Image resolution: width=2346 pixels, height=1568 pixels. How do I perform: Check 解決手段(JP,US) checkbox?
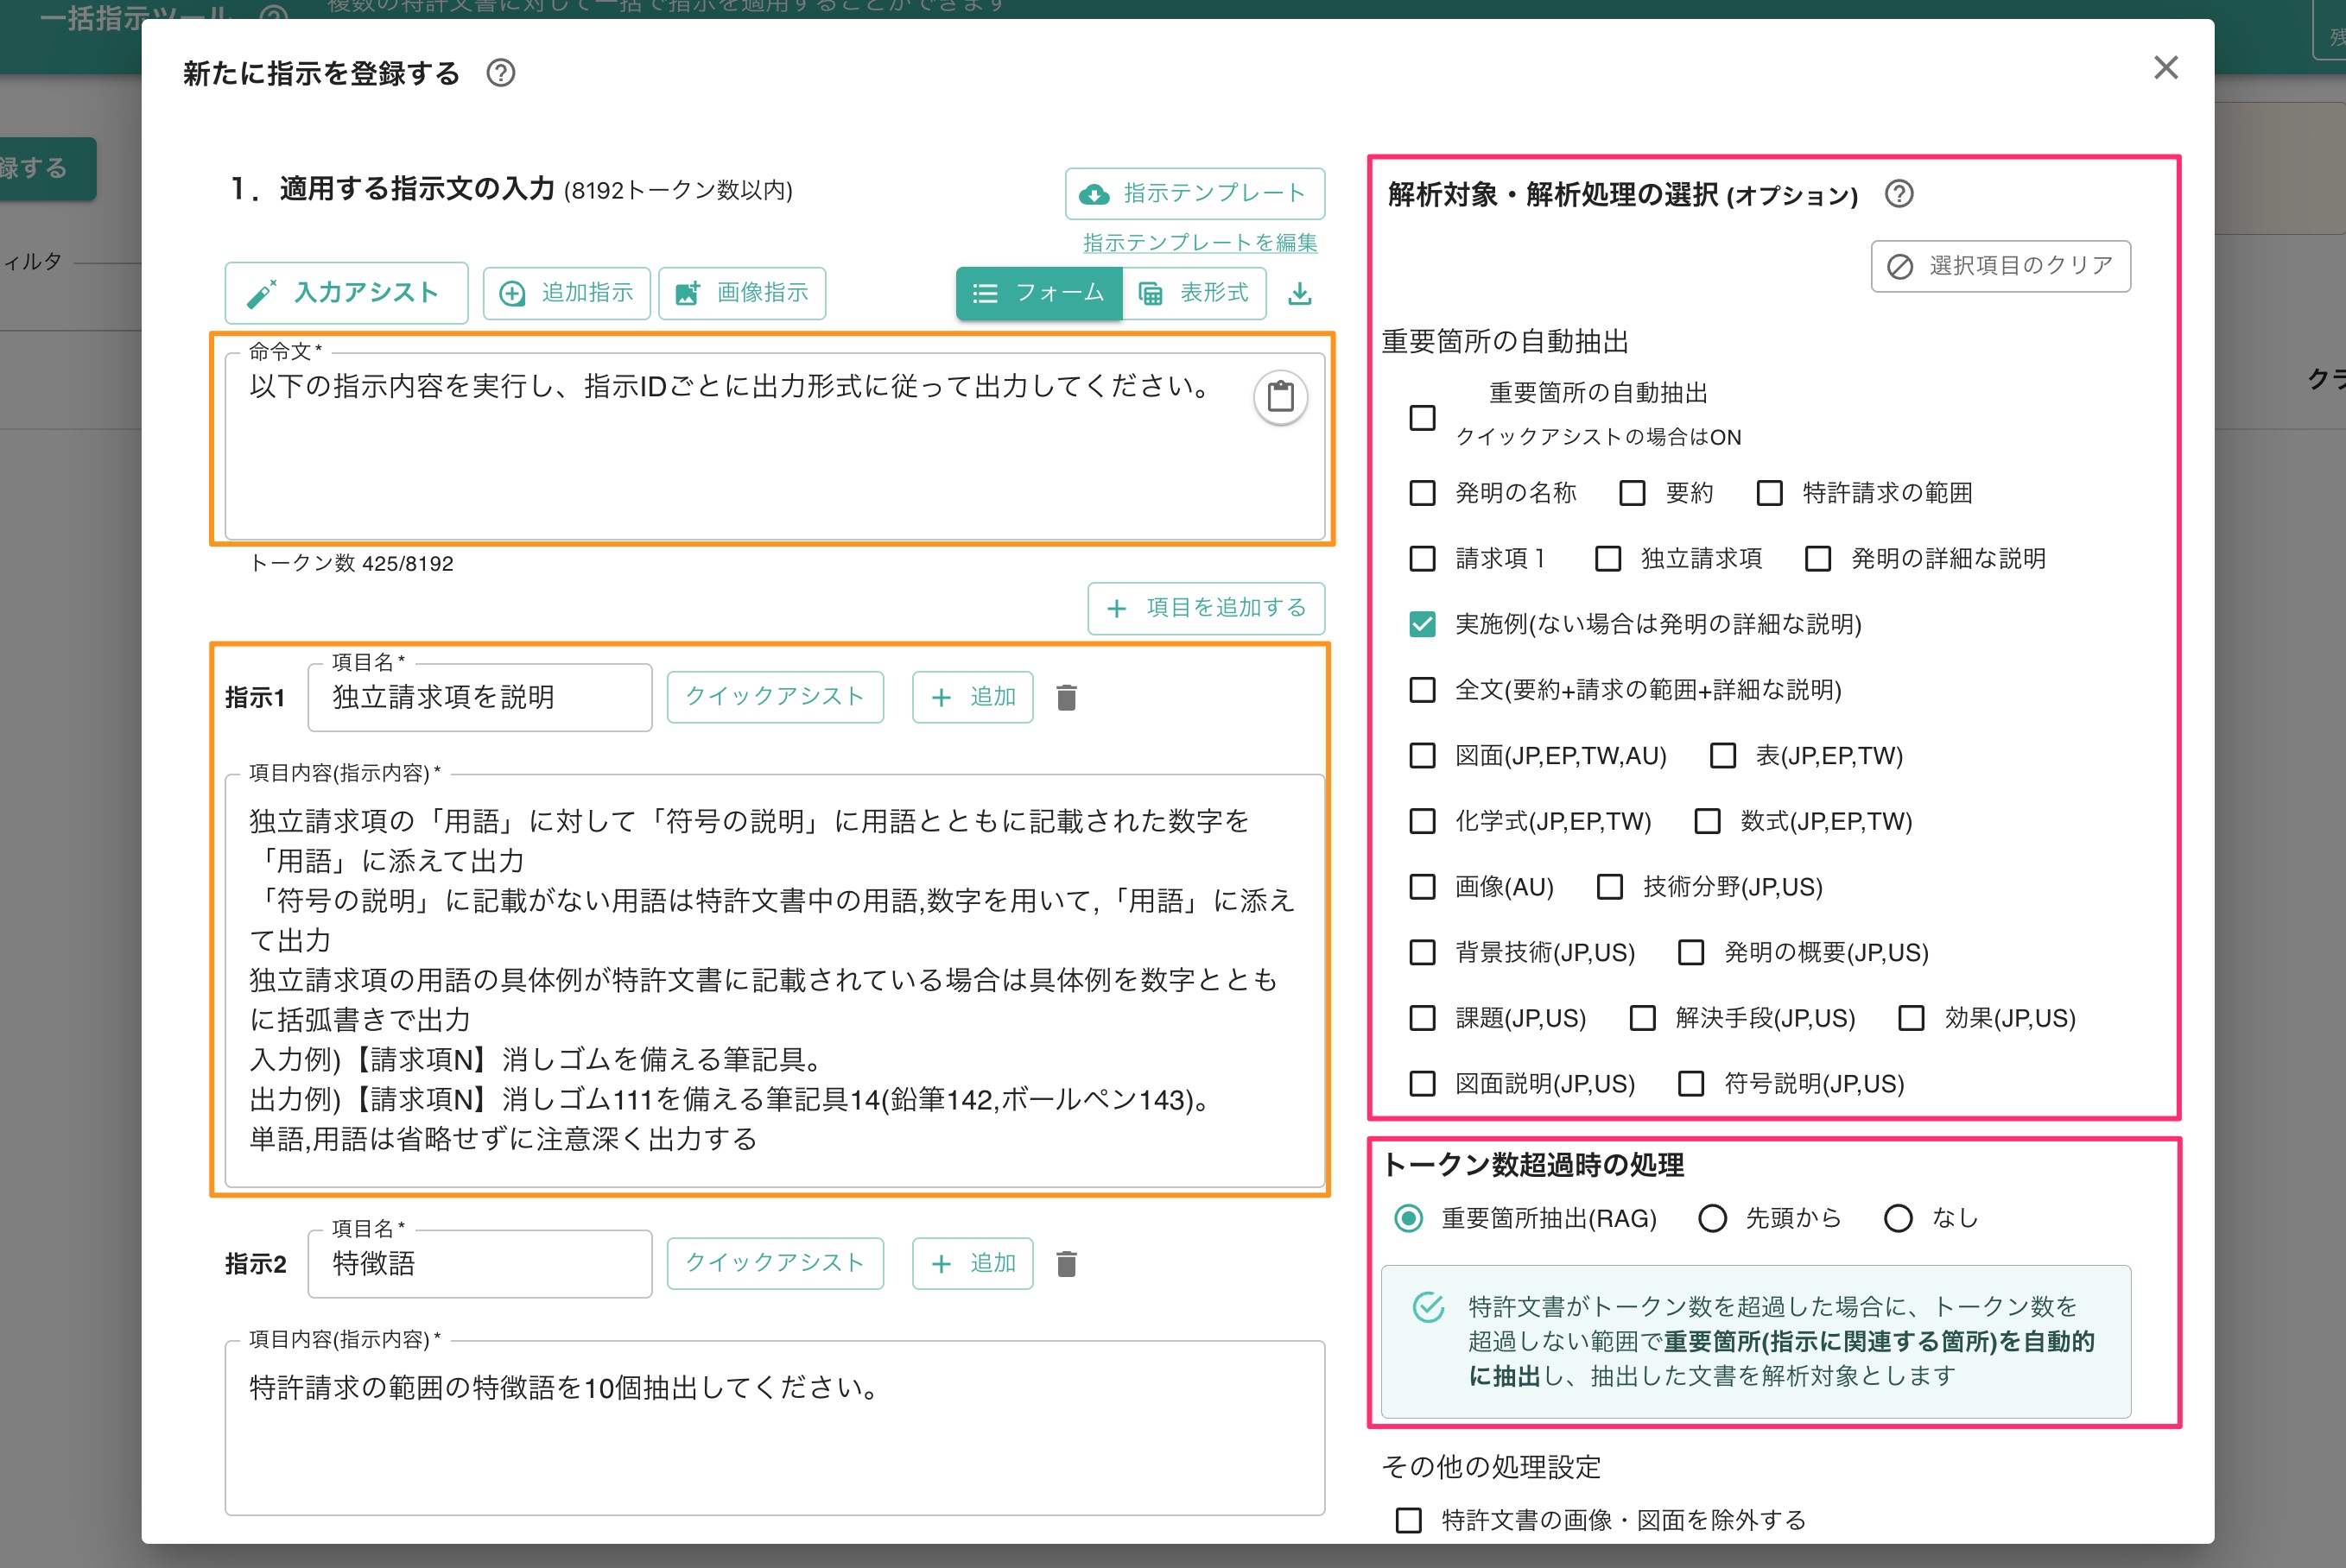pyautogui.click(x=1642, y=1019)
